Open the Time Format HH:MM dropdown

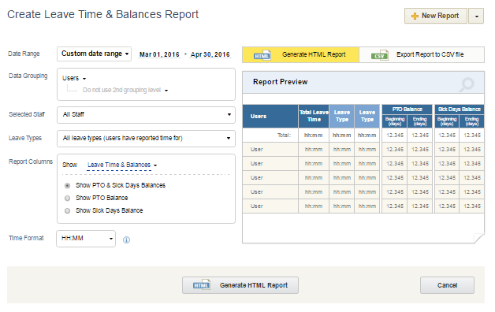click(86, 239)
